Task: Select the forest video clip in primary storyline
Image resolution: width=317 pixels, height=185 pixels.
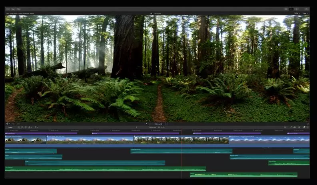Action: [181, 140]
